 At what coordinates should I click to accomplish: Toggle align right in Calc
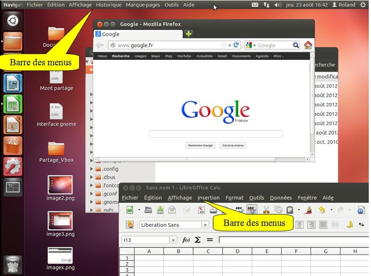(x=312, y=225)
